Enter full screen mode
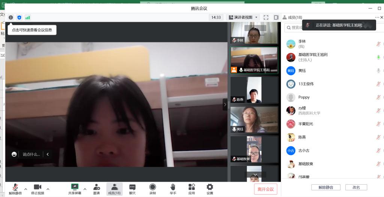The width and height of the screenshot is (384, 197). tap(266, 17)
